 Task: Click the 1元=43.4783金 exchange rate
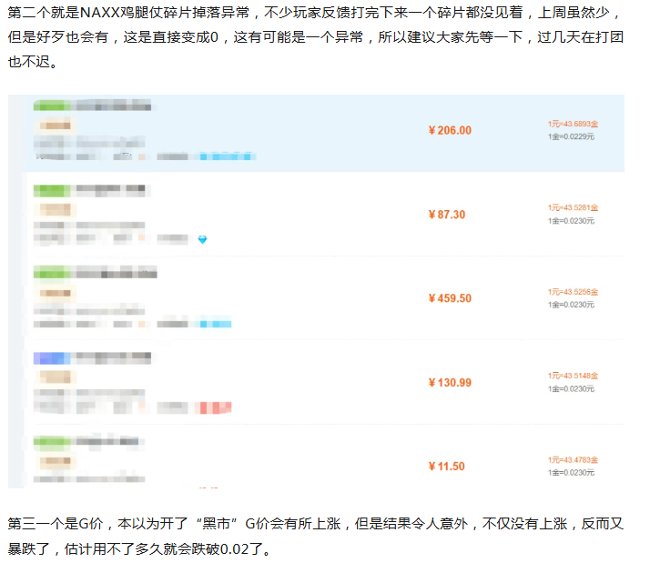click(x=573, y=459)
